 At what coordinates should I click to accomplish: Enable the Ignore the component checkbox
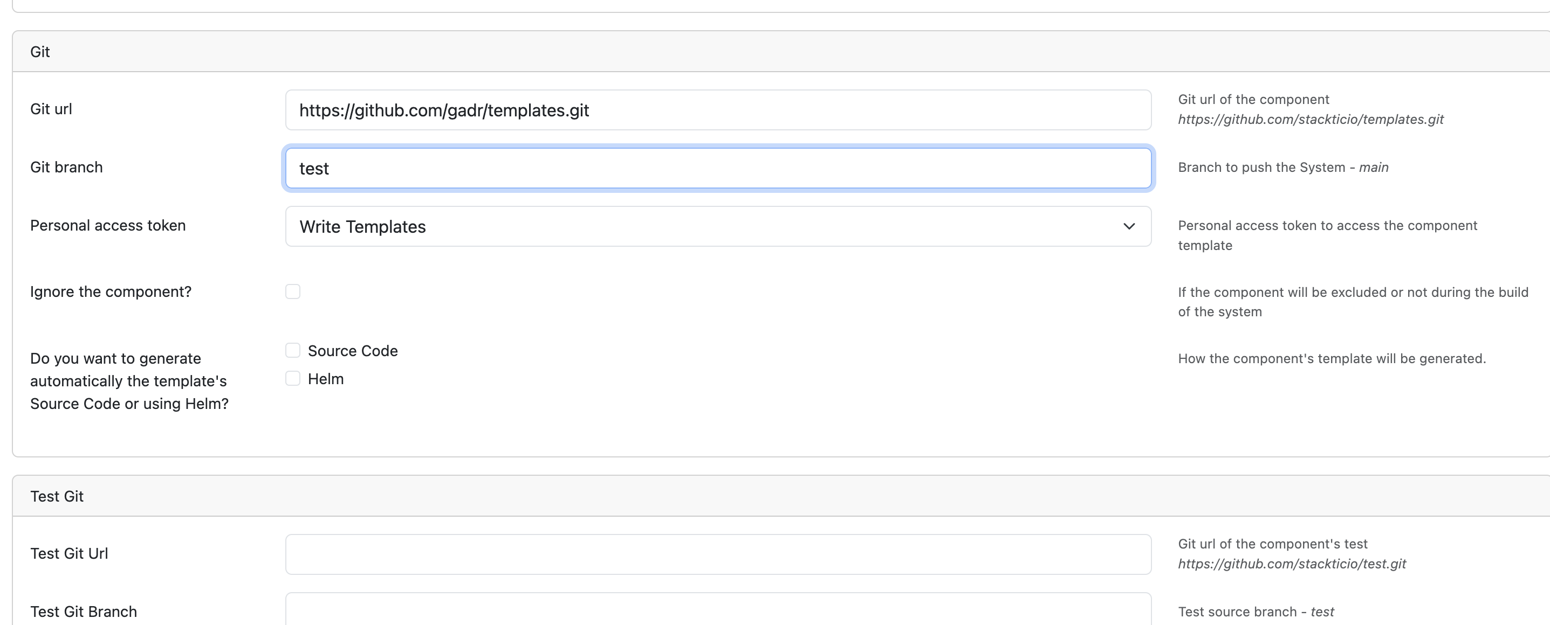click(x=293, y=291)
